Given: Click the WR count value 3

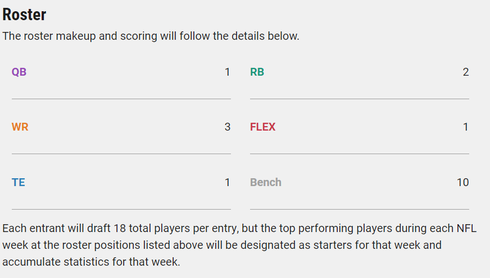Looking at the screenshot, I should [228, 127].
